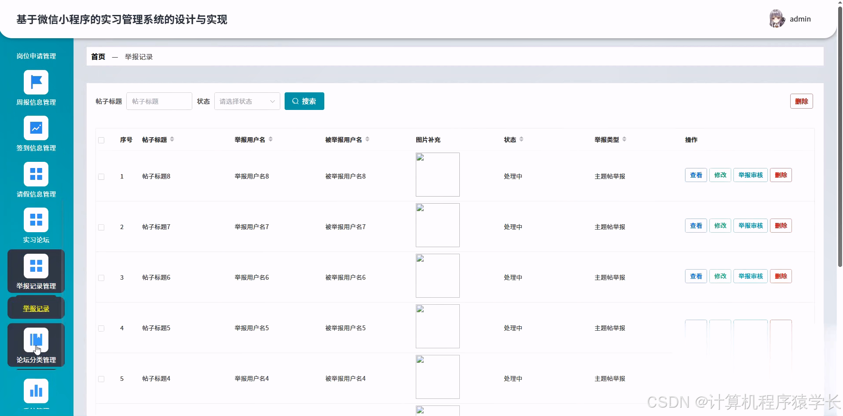Select the 举报记录管理 sidebar icon
843x416 pixels.
[x=36, y=266]
